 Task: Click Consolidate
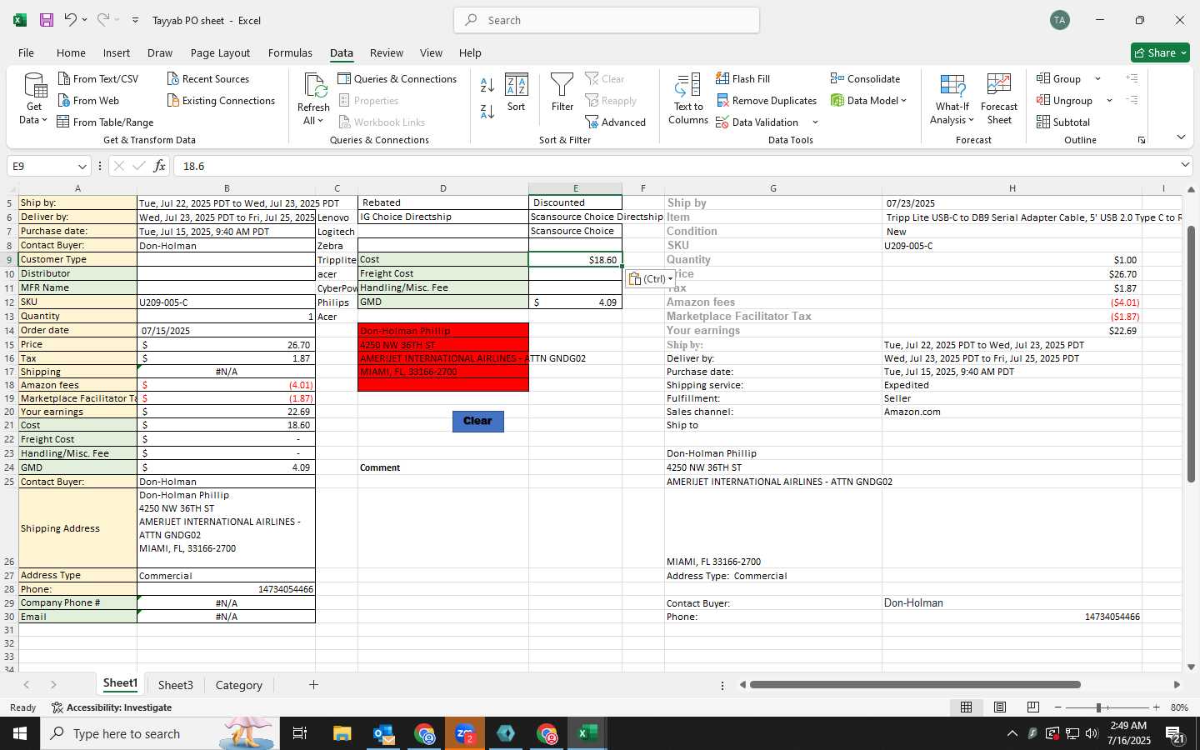point(865,79)
